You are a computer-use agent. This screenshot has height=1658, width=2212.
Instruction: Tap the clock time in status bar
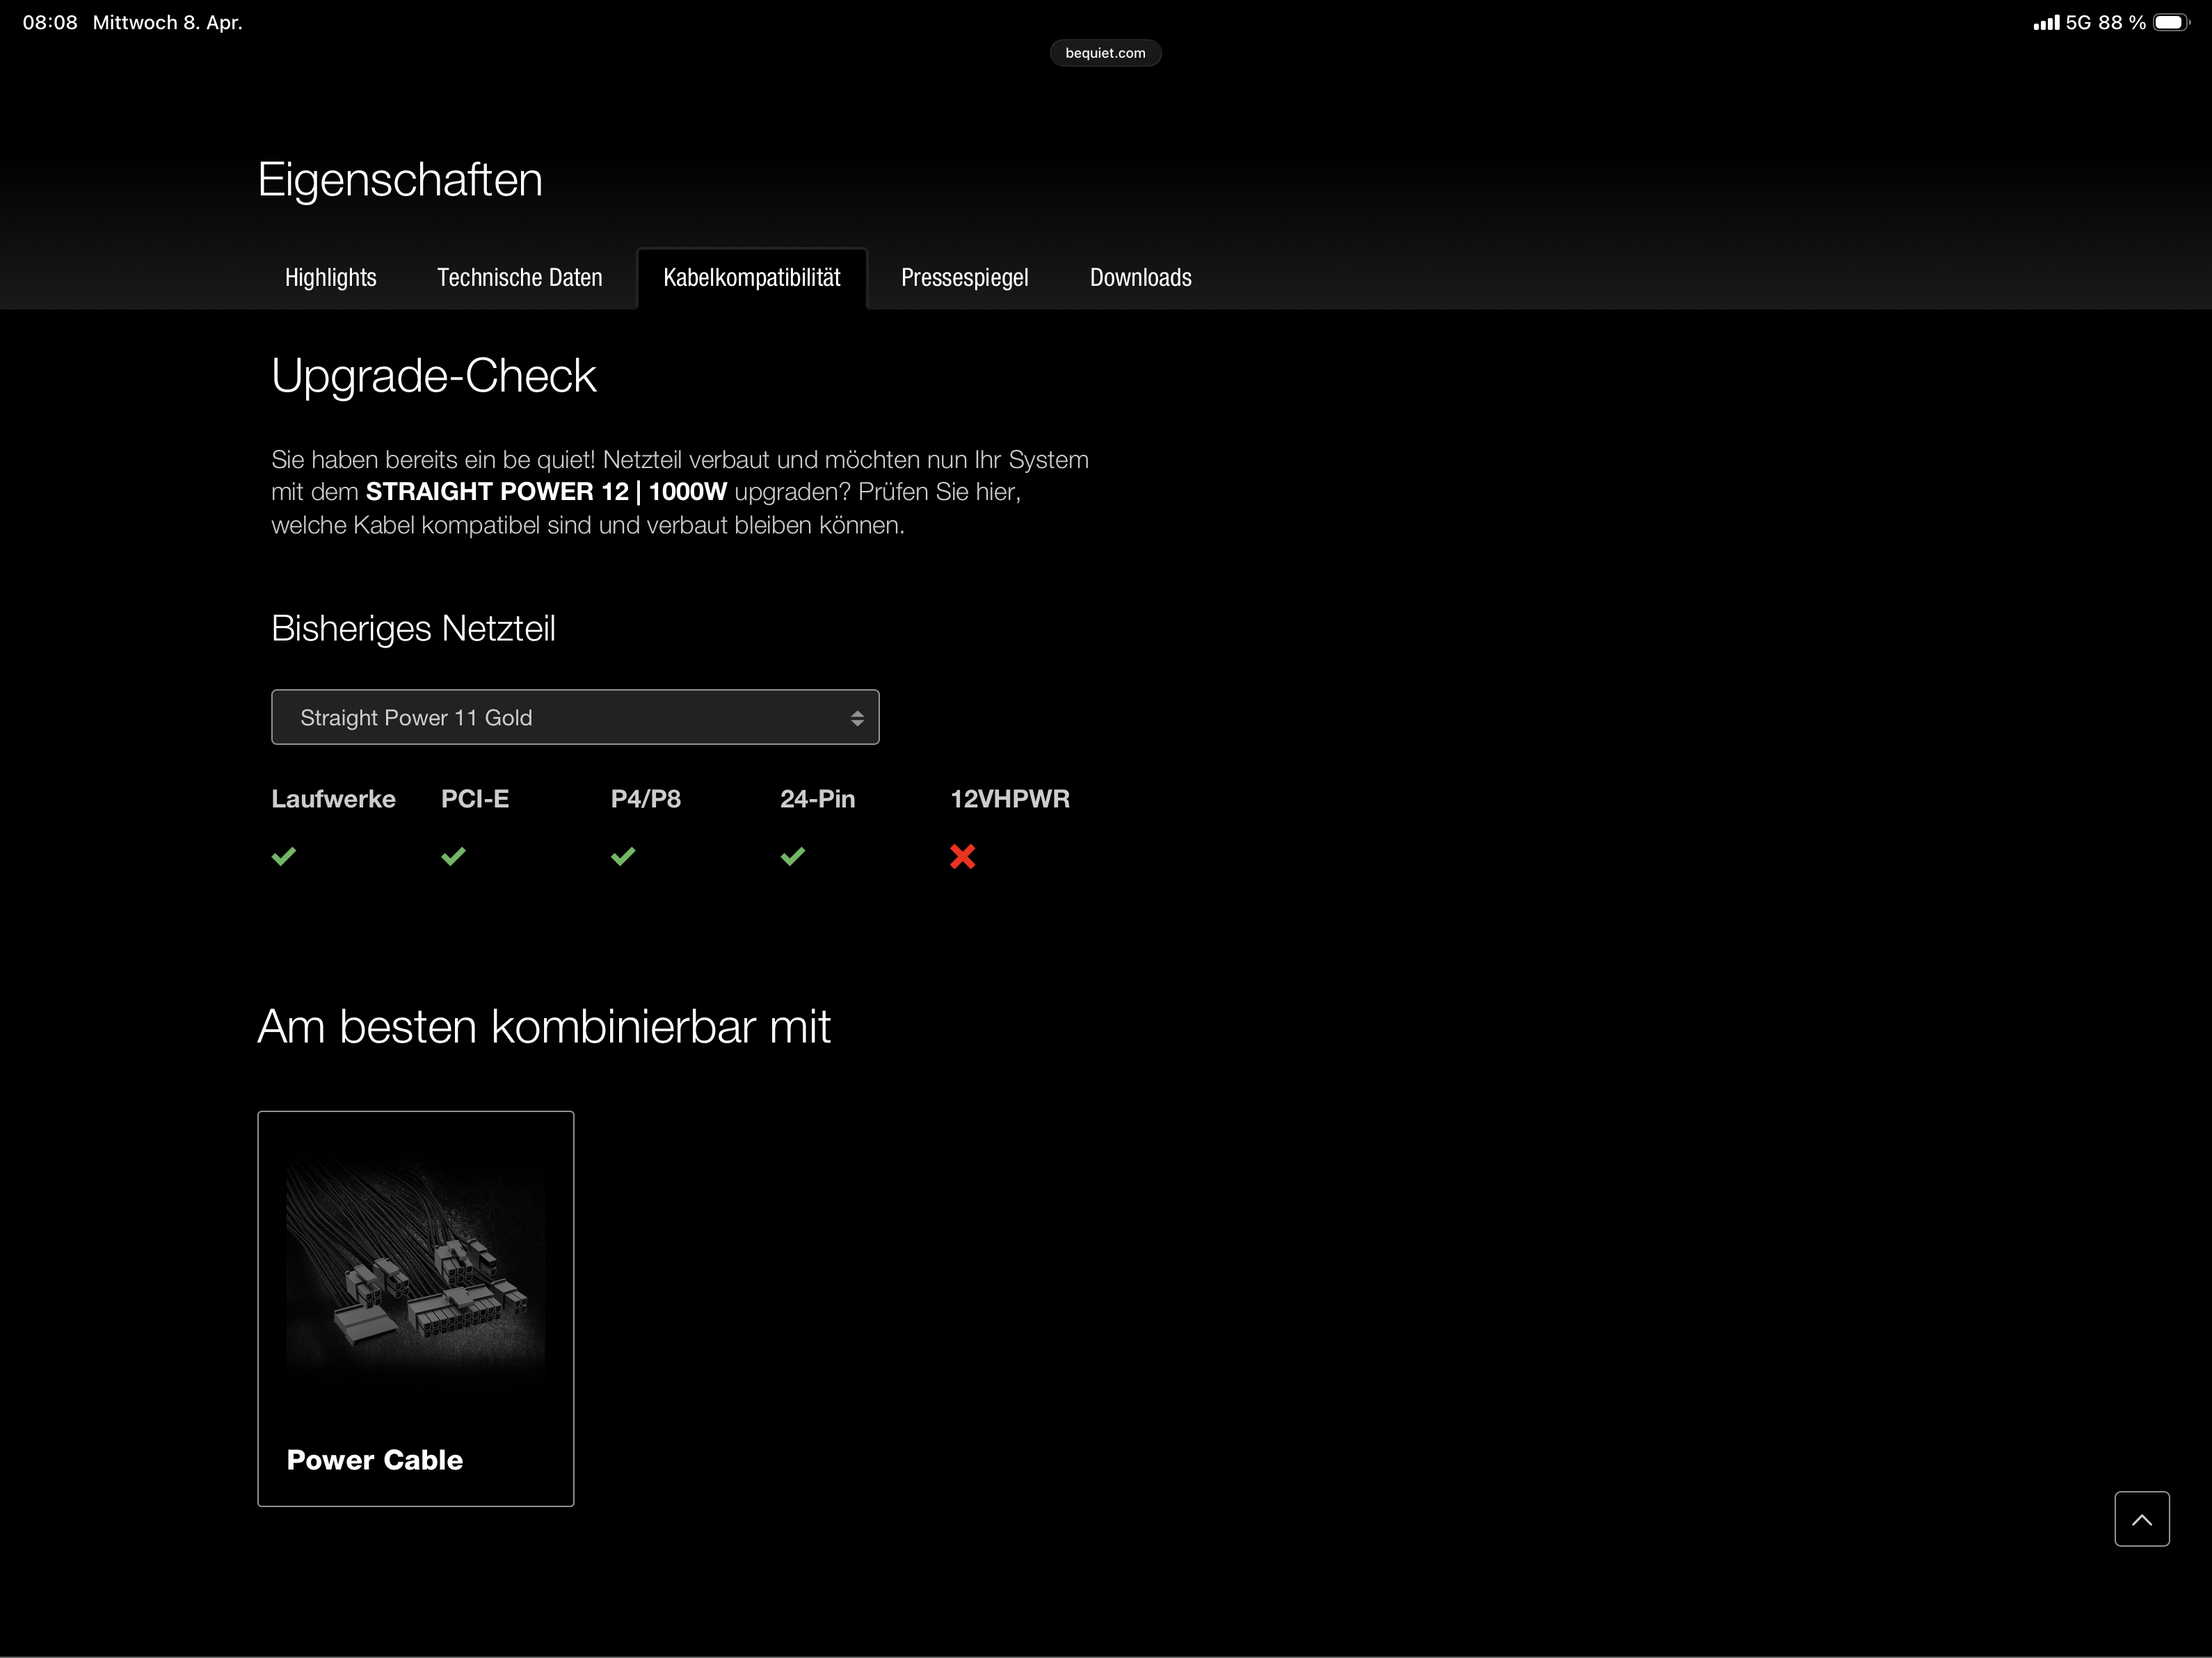(49, 22)
